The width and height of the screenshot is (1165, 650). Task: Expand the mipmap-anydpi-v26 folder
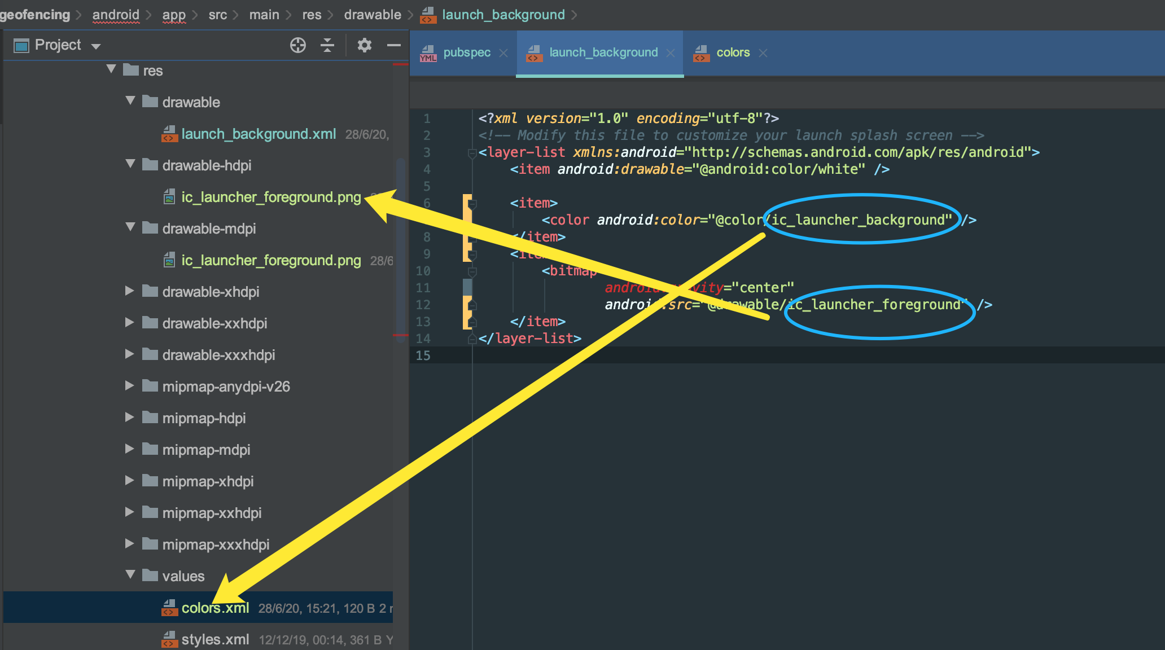[130, 385]
